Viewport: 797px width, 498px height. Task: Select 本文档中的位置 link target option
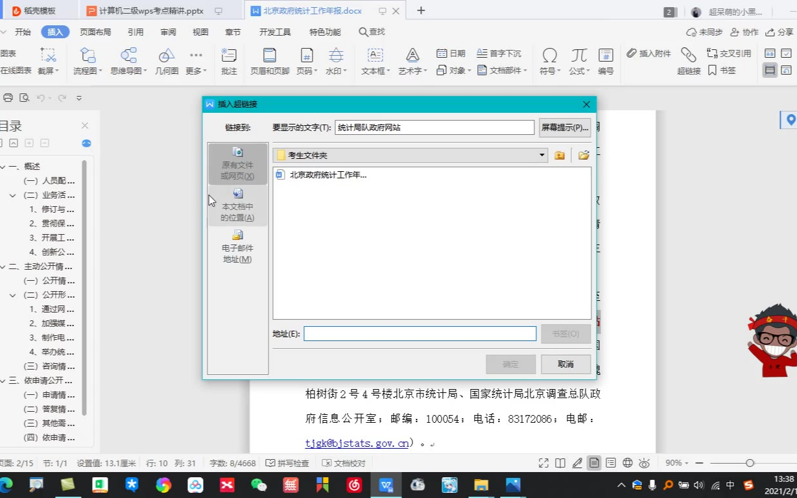(237, 206)
